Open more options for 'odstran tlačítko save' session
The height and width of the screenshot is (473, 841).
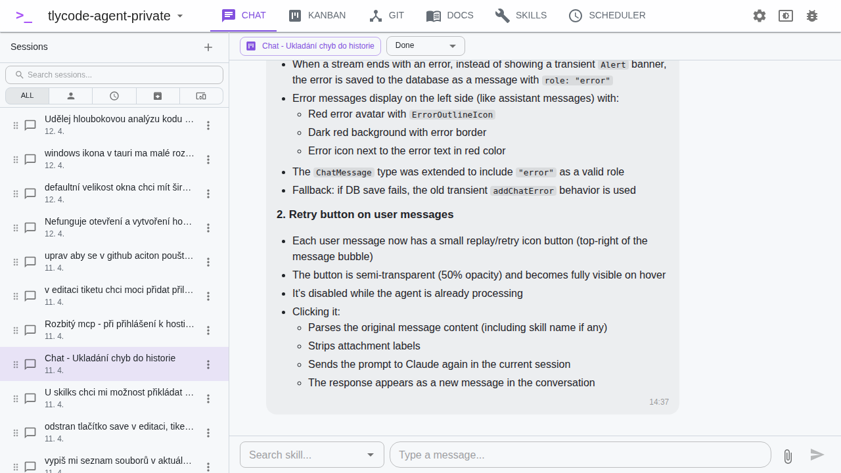coord(208,433)
